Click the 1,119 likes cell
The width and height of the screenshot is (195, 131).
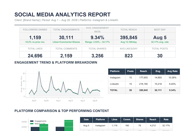(x=114, y=126)
